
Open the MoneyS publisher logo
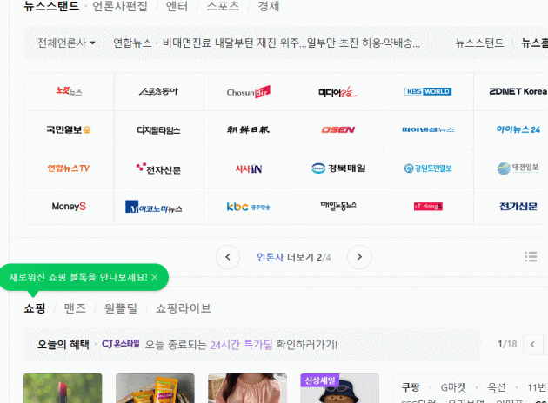tap(69, 206)
